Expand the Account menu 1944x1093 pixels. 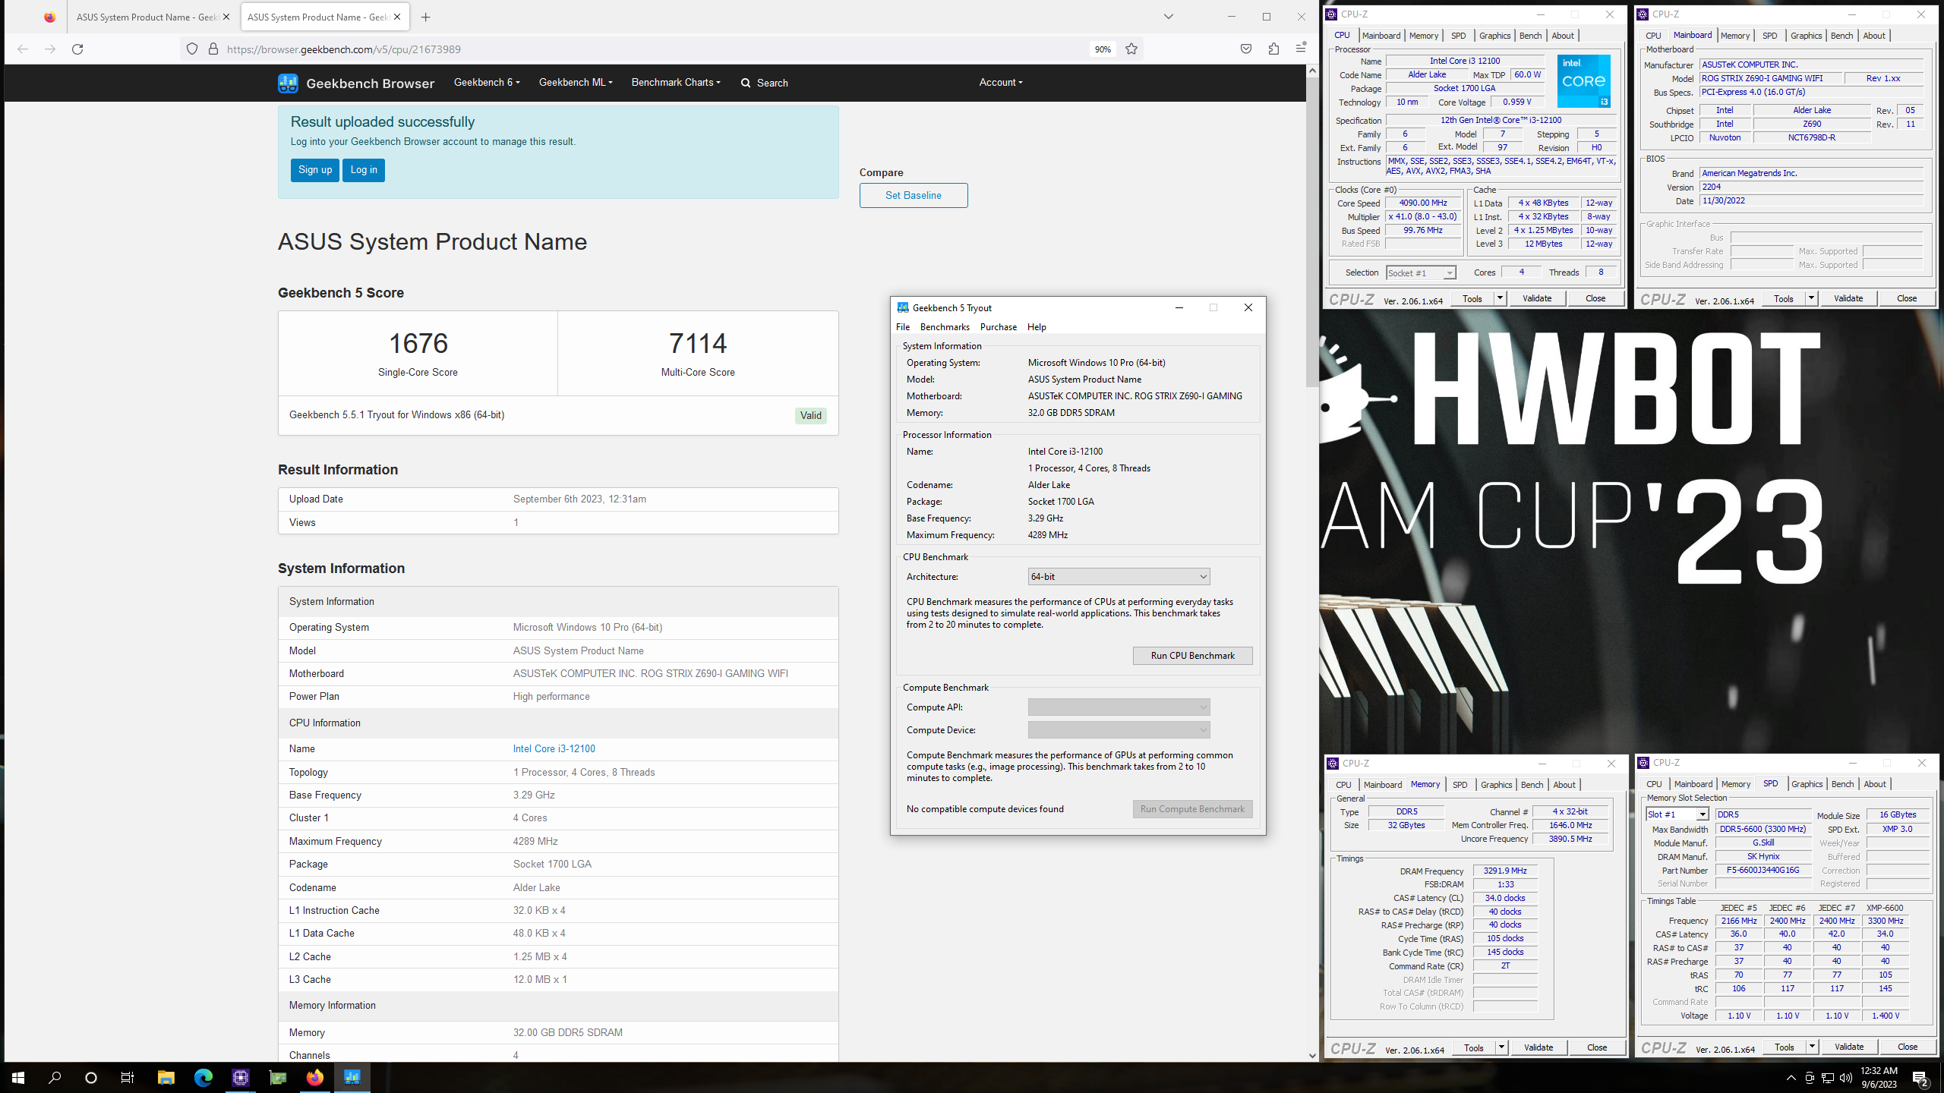coord(1001,82)
